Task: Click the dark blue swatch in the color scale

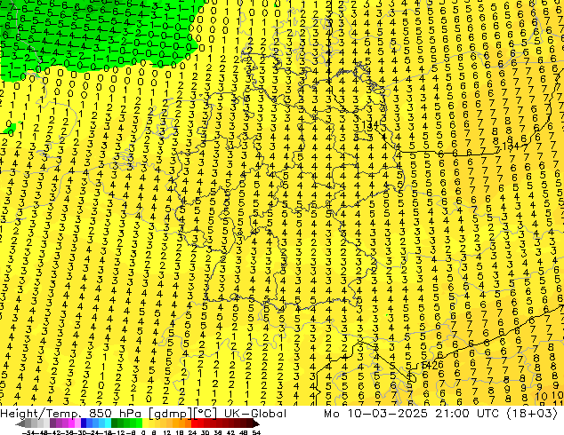Action: (x=84, y=423)
